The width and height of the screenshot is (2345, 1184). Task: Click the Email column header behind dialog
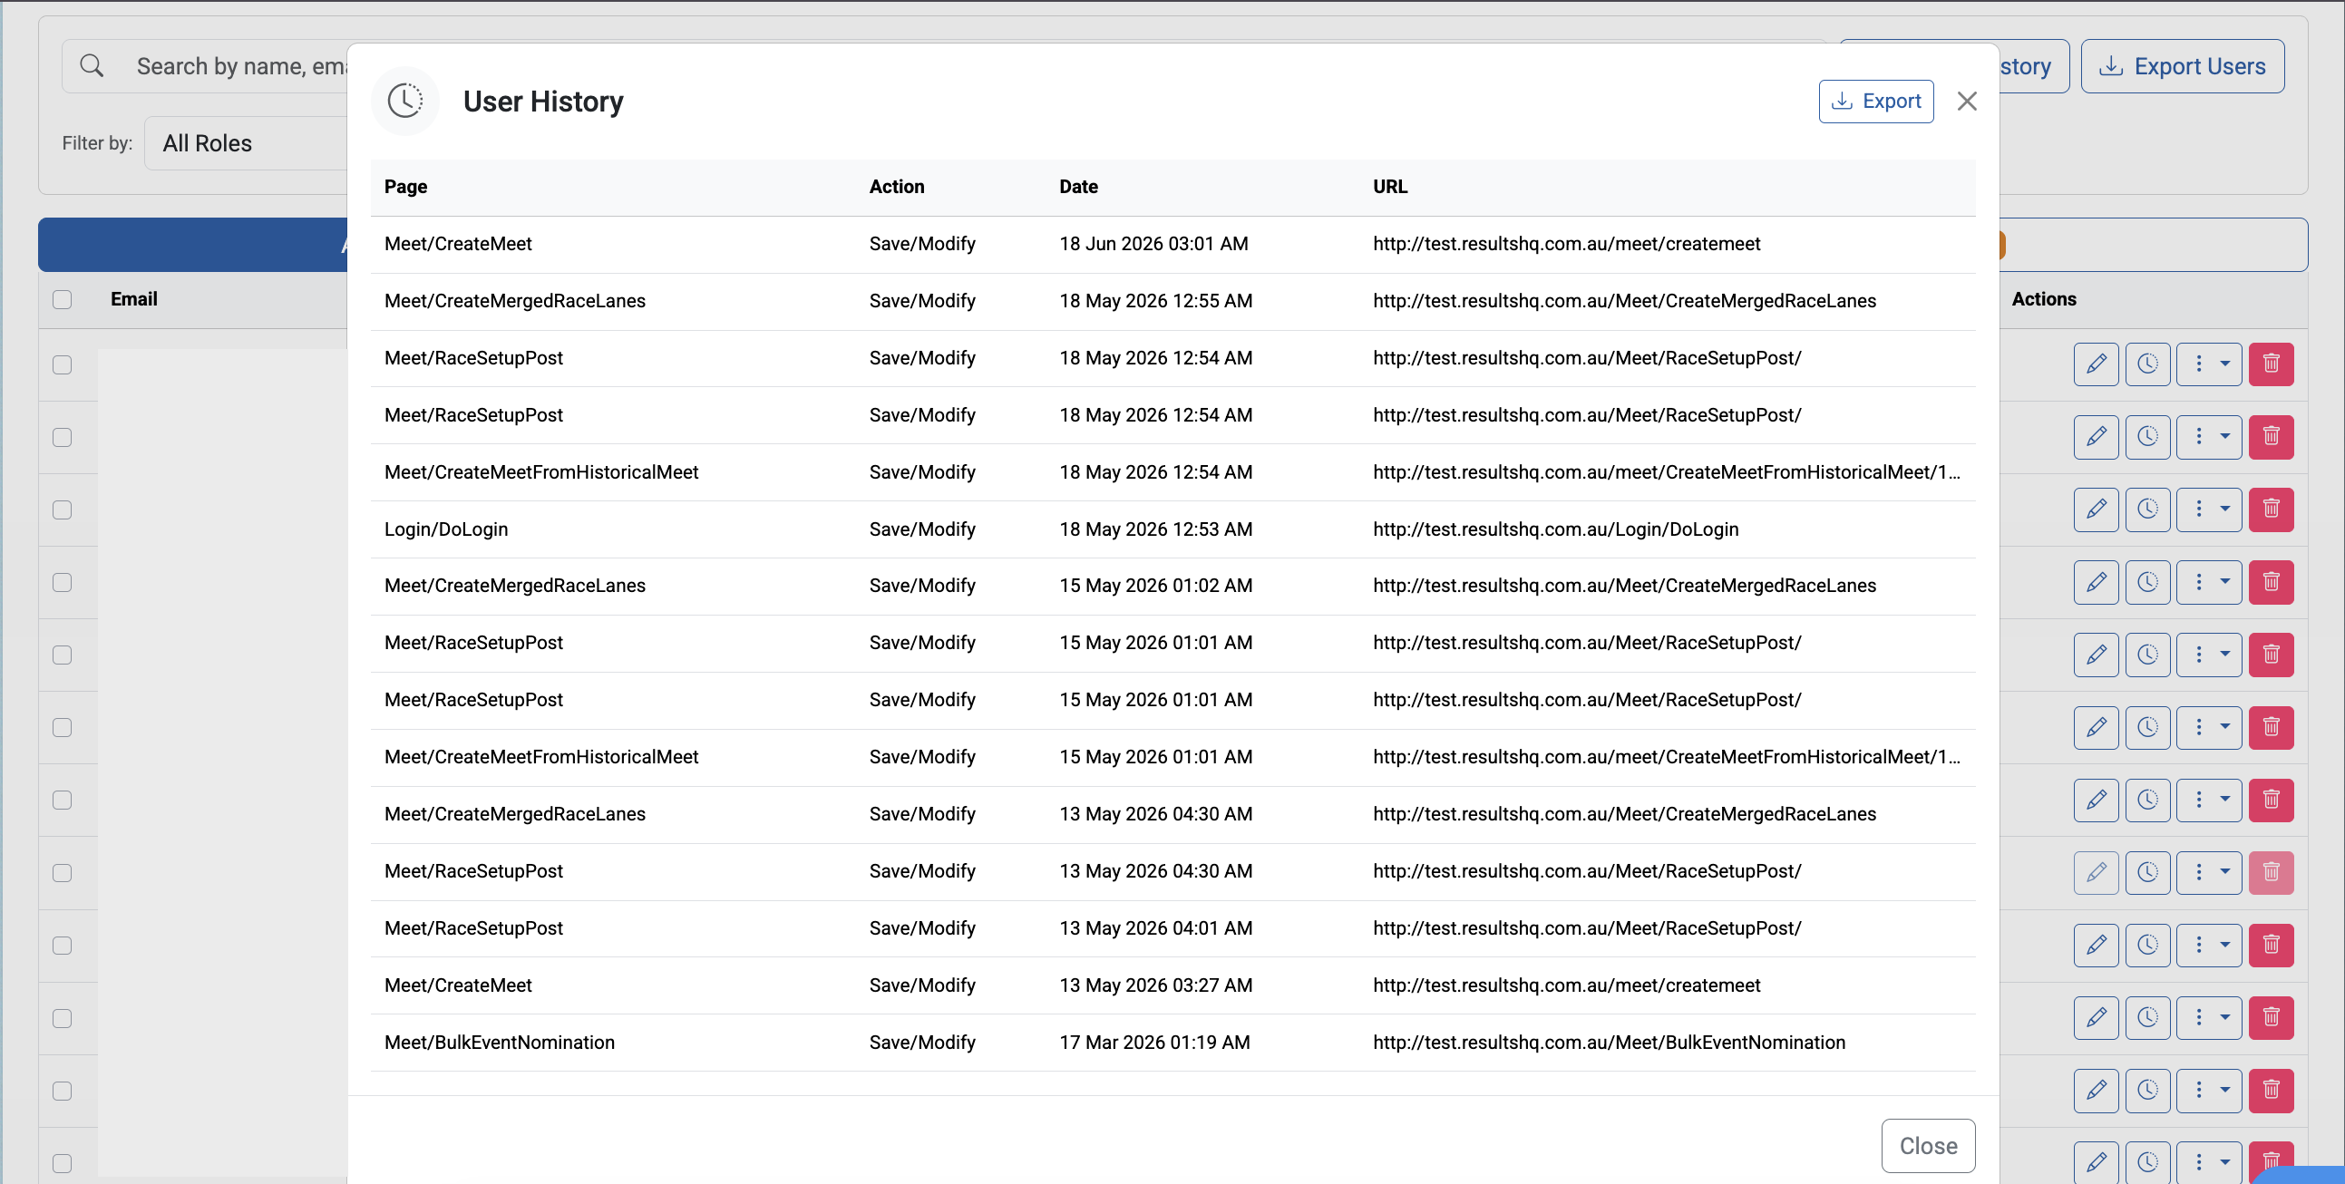(x=134, y=299)
